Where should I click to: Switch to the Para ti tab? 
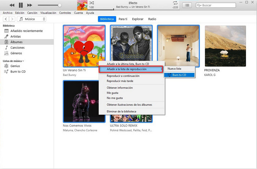pos(123,19)
